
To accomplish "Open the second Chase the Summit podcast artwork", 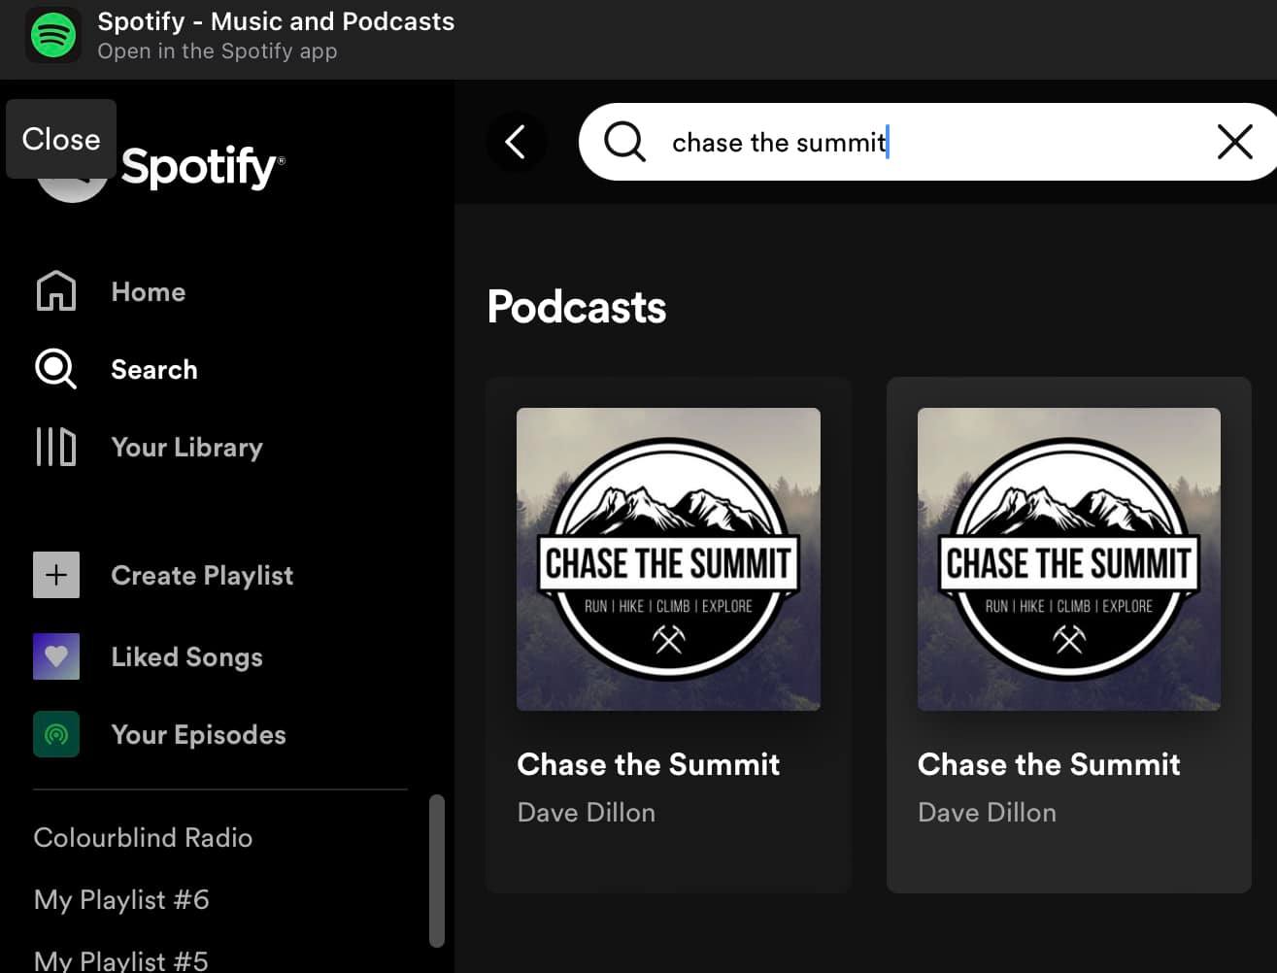I will (1069, 559).
